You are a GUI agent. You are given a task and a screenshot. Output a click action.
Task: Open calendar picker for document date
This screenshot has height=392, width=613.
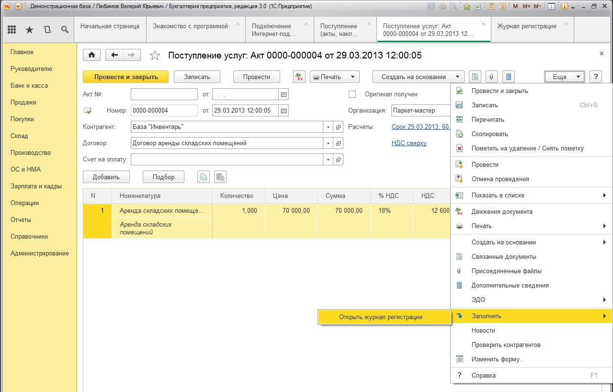(x=284, y=111)
